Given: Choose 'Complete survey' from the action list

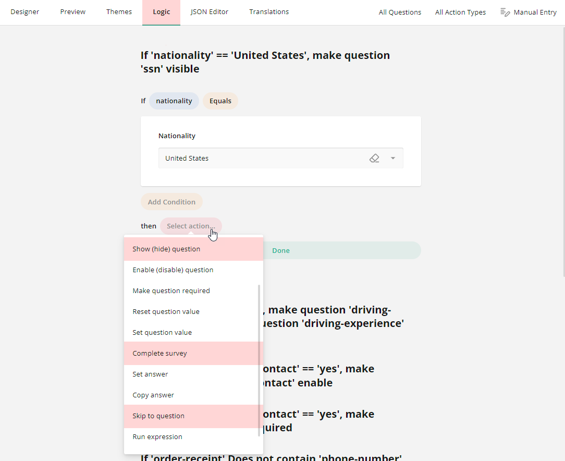Looking at the screenshot, I should point(159,353).
